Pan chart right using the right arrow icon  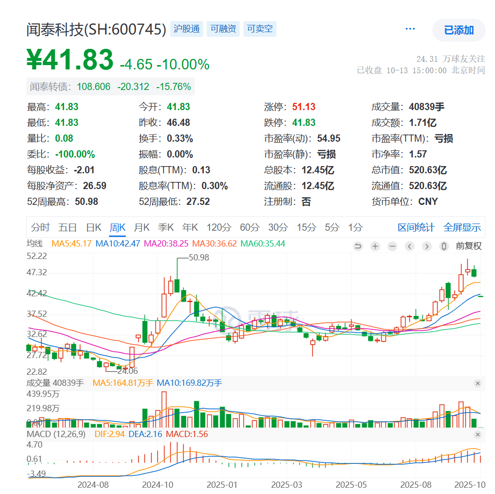click(x=426, y=246)
